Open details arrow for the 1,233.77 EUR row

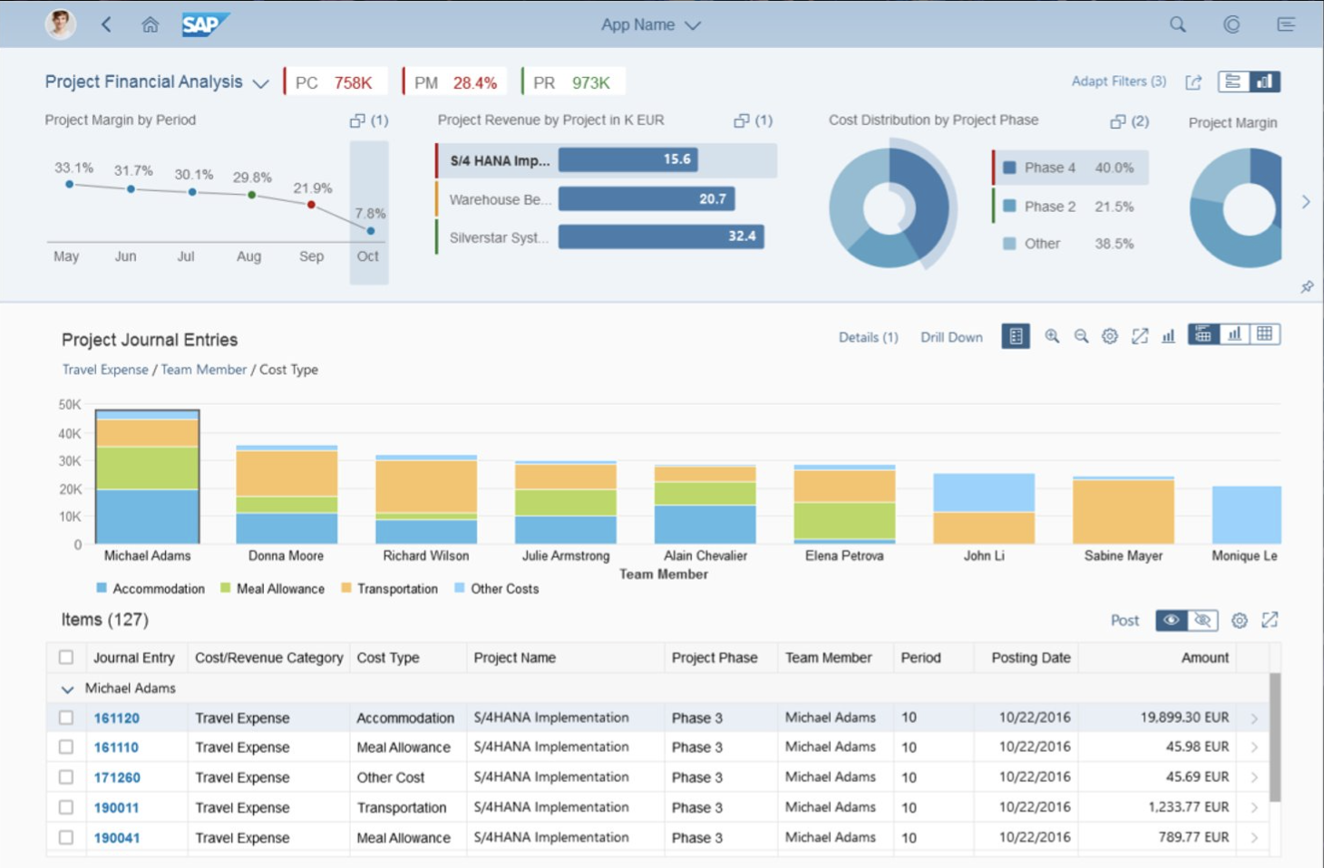point(1255,807)
